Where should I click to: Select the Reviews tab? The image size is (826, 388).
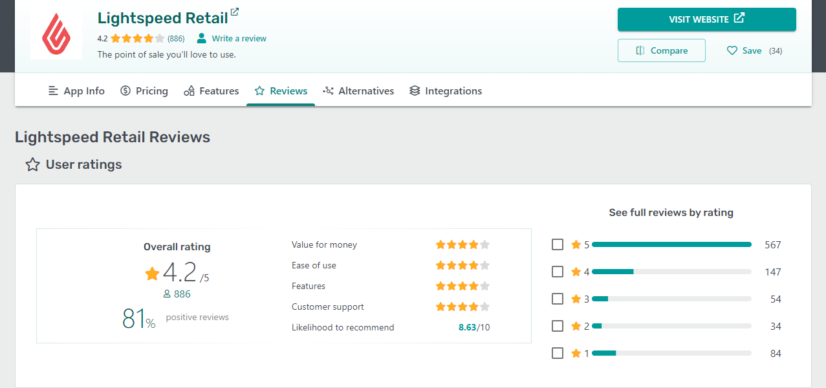tap(281, 91)
